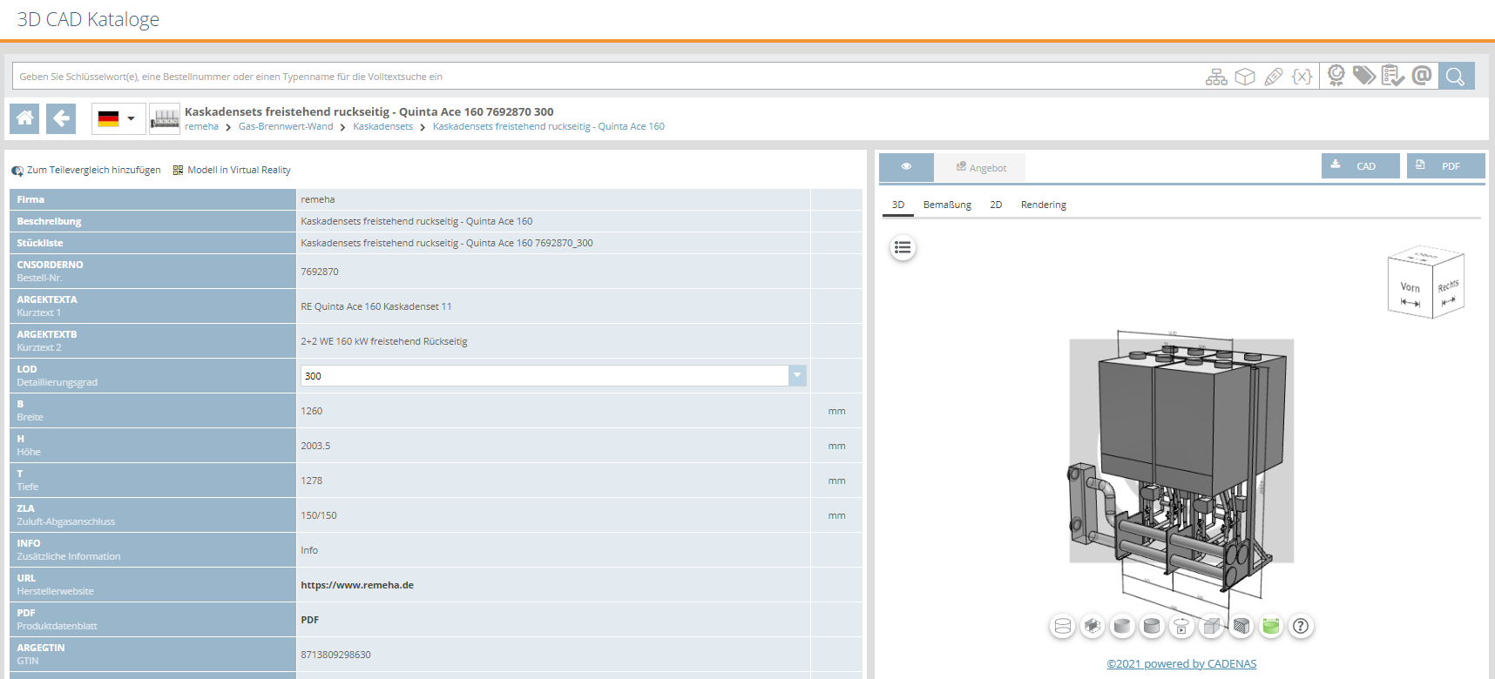Select the Rendering tab

1044,205
